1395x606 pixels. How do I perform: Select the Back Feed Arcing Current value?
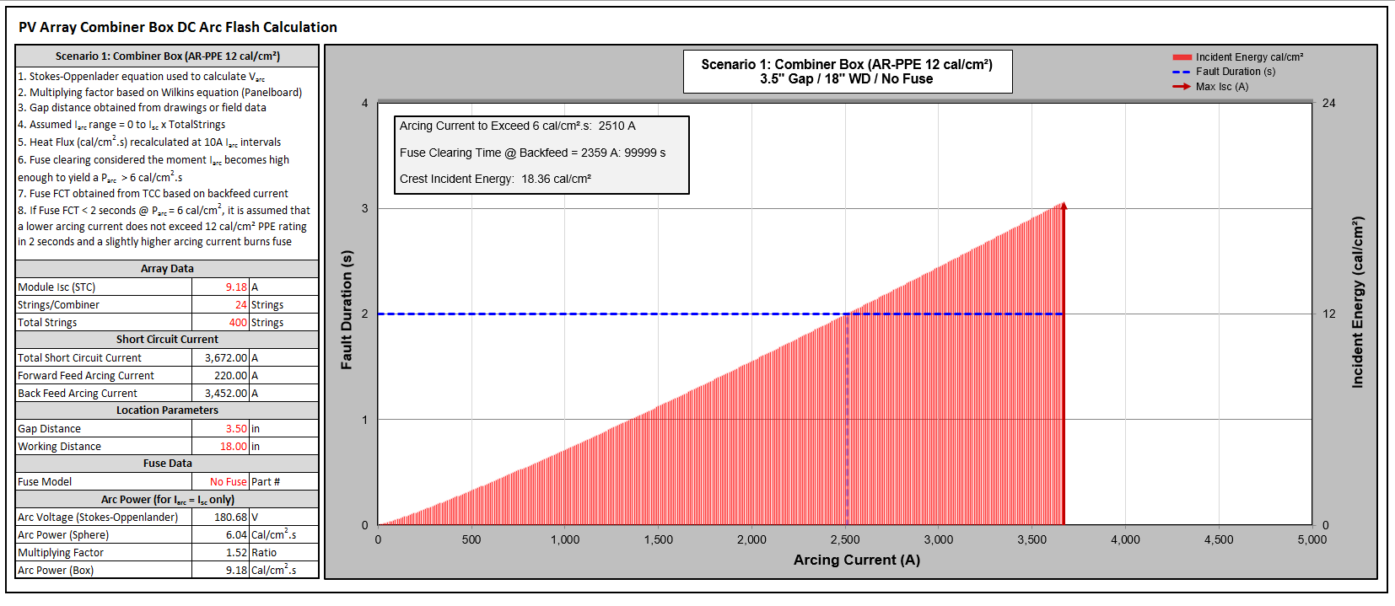point(225,394)
